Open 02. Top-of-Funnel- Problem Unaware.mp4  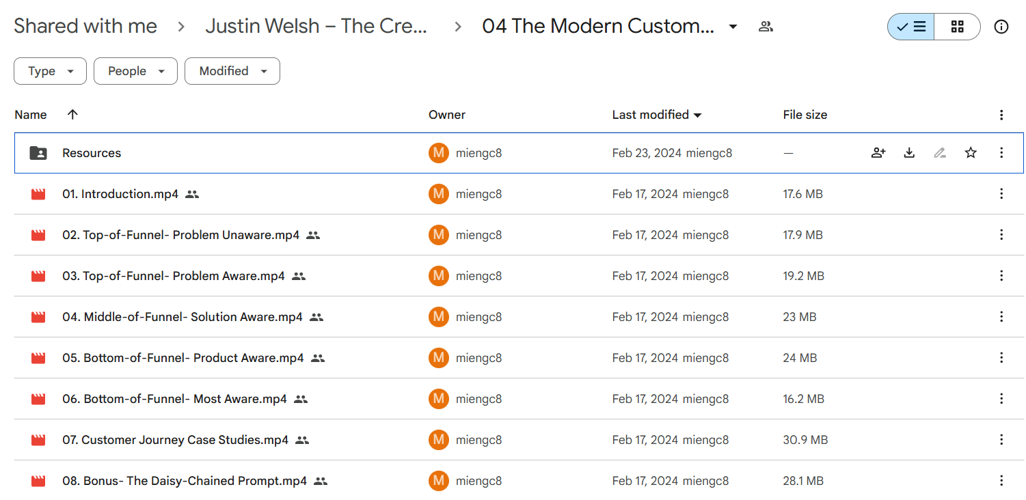point(181,235)
